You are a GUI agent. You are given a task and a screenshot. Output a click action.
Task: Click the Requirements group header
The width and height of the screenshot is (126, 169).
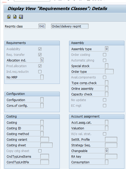tap(32, 43)
